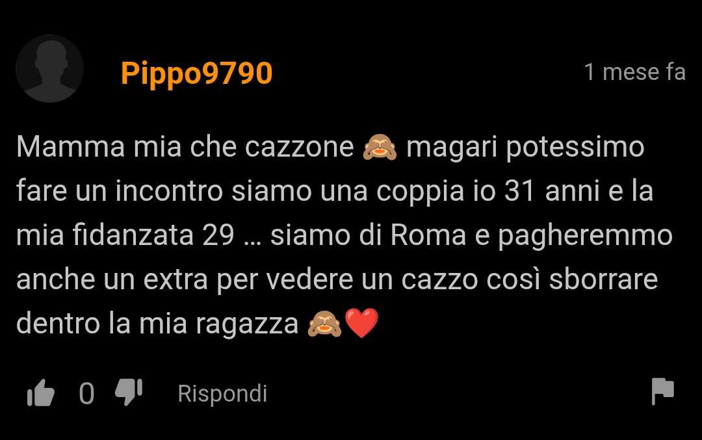Click the '1 mese fa' timestamp

click(635, 72)
